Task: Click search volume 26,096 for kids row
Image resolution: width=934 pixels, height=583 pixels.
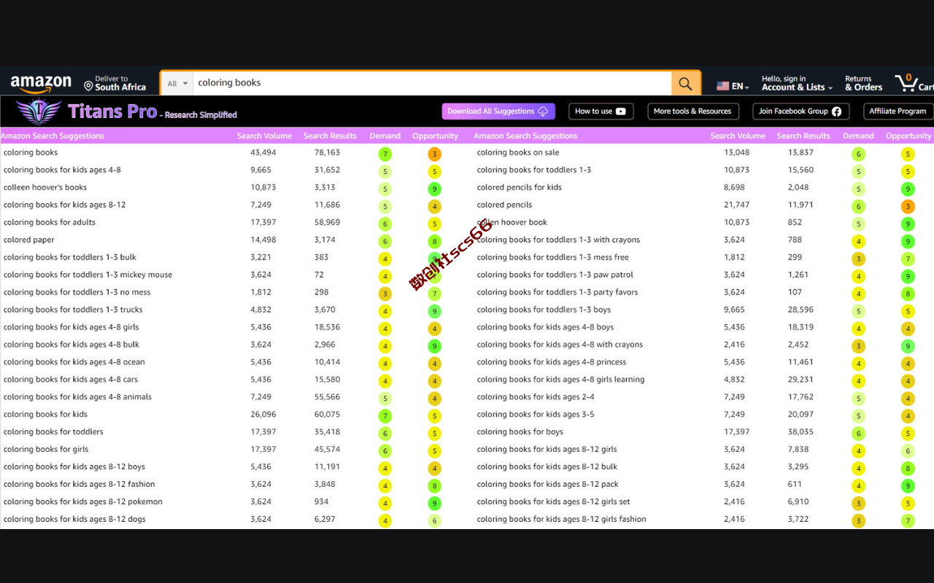Action: [263, 415]
